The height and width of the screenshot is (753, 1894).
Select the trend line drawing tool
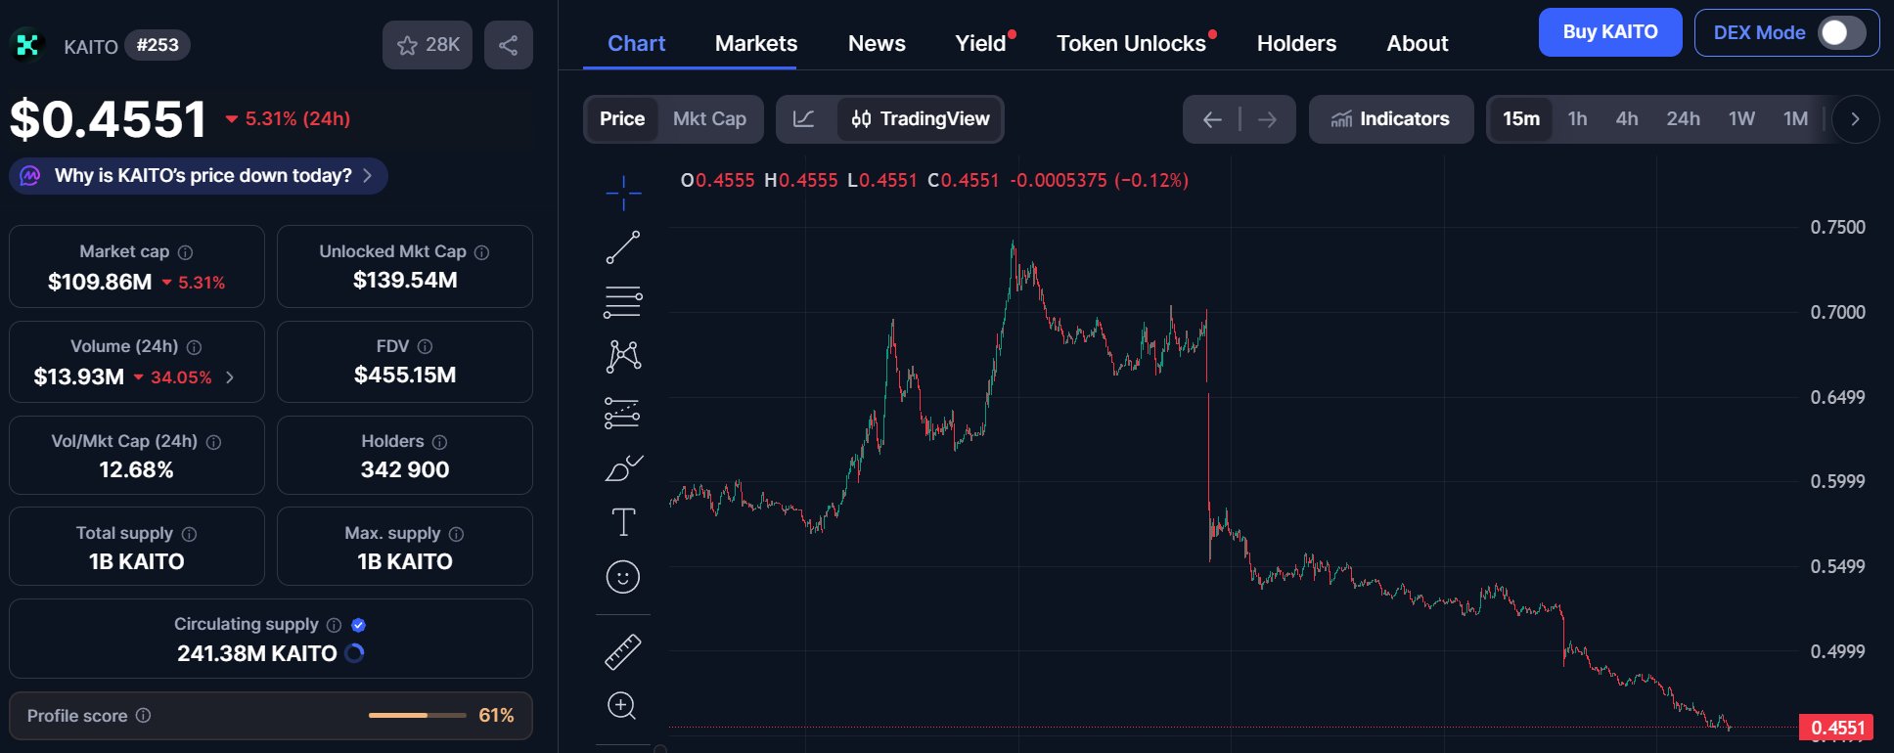click(623, 247)
